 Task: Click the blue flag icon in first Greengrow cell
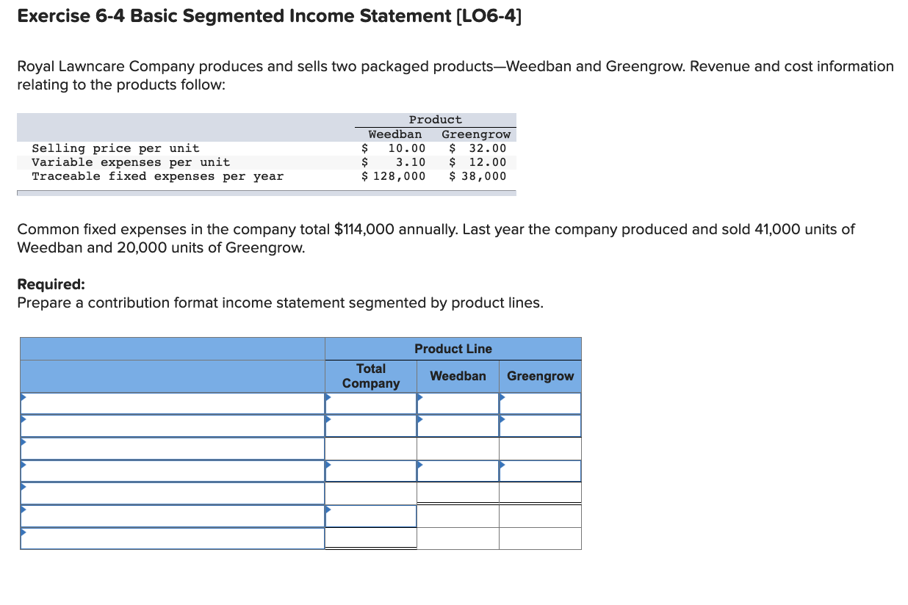503,399
